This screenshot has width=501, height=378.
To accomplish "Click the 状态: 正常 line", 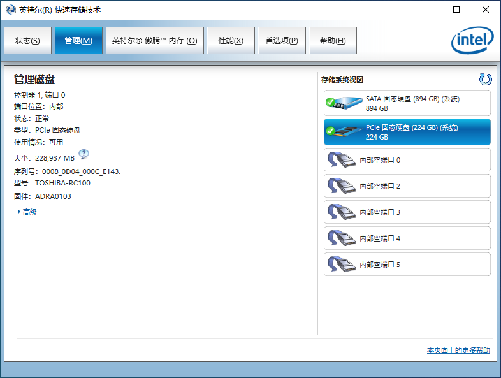I will (x=31, y=119).
